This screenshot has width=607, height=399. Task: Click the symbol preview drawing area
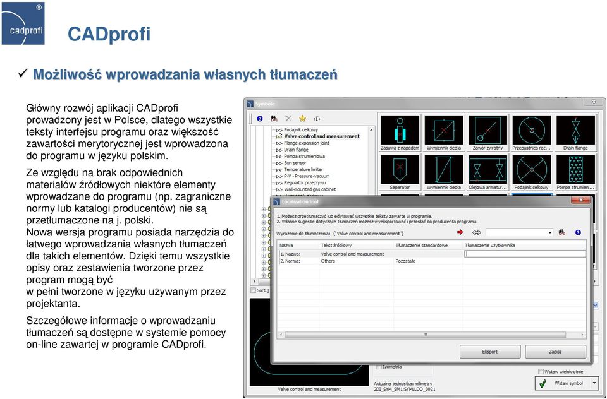coord(309,342)
